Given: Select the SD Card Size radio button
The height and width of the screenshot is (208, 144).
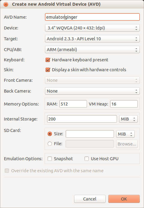Looking at the screenshot, I should tap(50, 134).
